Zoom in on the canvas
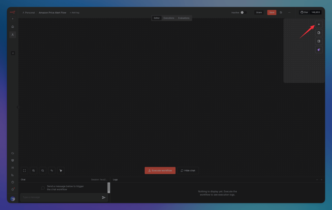The image size is (332, 210). [x=33, y=170]
